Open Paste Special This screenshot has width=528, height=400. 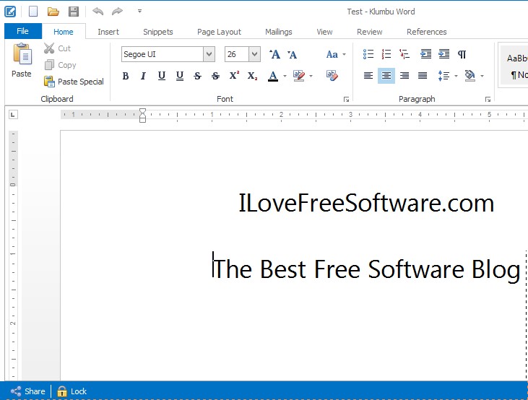pyautogui.click(x=74, y=82)
